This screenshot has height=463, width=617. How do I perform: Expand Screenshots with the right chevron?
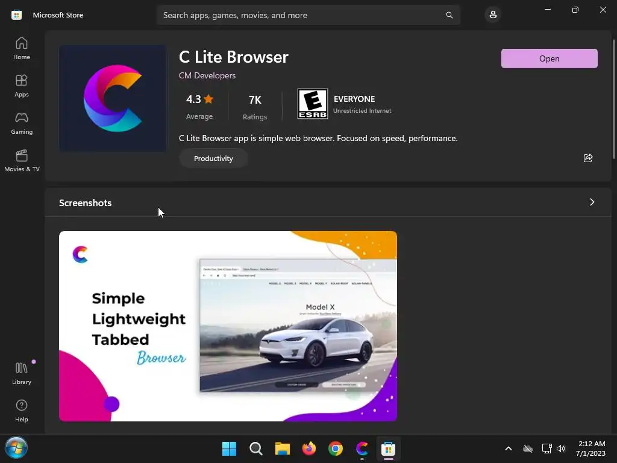592,202
